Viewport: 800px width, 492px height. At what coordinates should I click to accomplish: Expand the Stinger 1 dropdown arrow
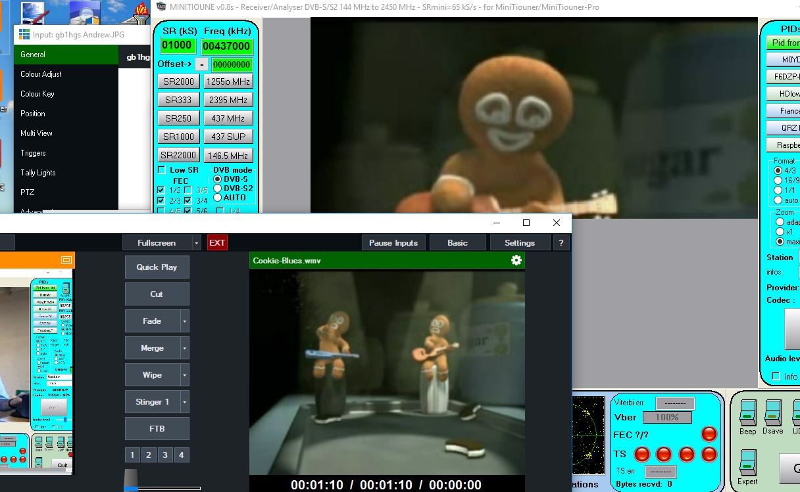185,402
